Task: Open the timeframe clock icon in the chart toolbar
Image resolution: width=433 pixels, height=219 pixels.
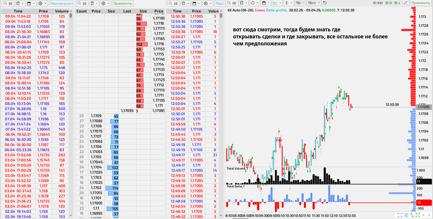Action: tap(252, 3)
